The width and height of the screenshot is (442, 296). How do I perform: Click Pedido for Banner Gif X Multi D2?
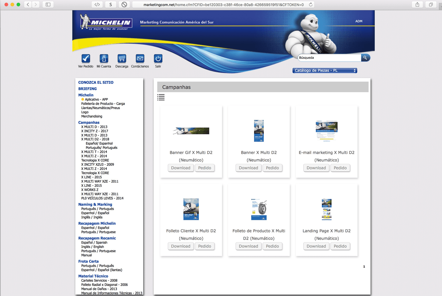point(204,168)
